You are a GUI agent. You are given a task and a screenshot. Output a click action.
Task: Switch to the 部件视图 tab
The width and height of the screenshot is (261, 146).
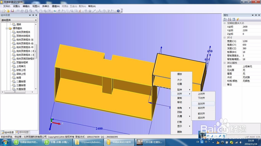22,132
